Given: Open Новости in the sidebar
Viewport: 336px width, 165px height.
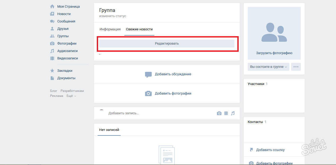Looking at the screenshot, I should (64, 14).
